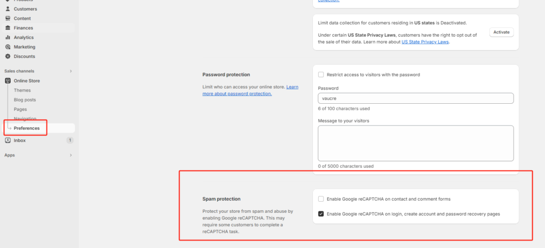Click the Analytics bar chart icon
This screenshot has height=248, width=545.
(x=8, y=37)
